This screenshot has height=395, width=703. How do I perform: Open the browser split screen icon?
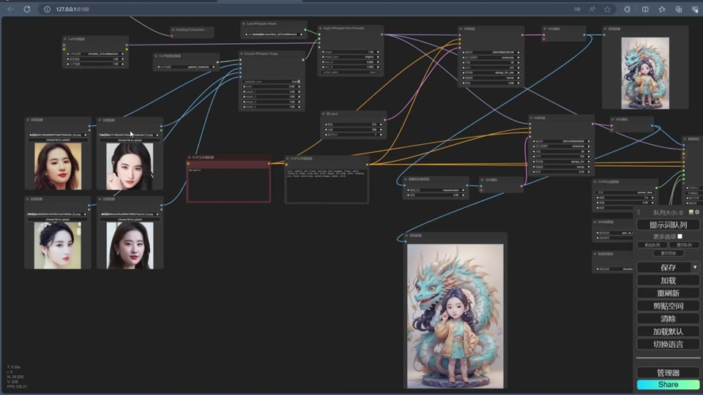click(645, 10)
